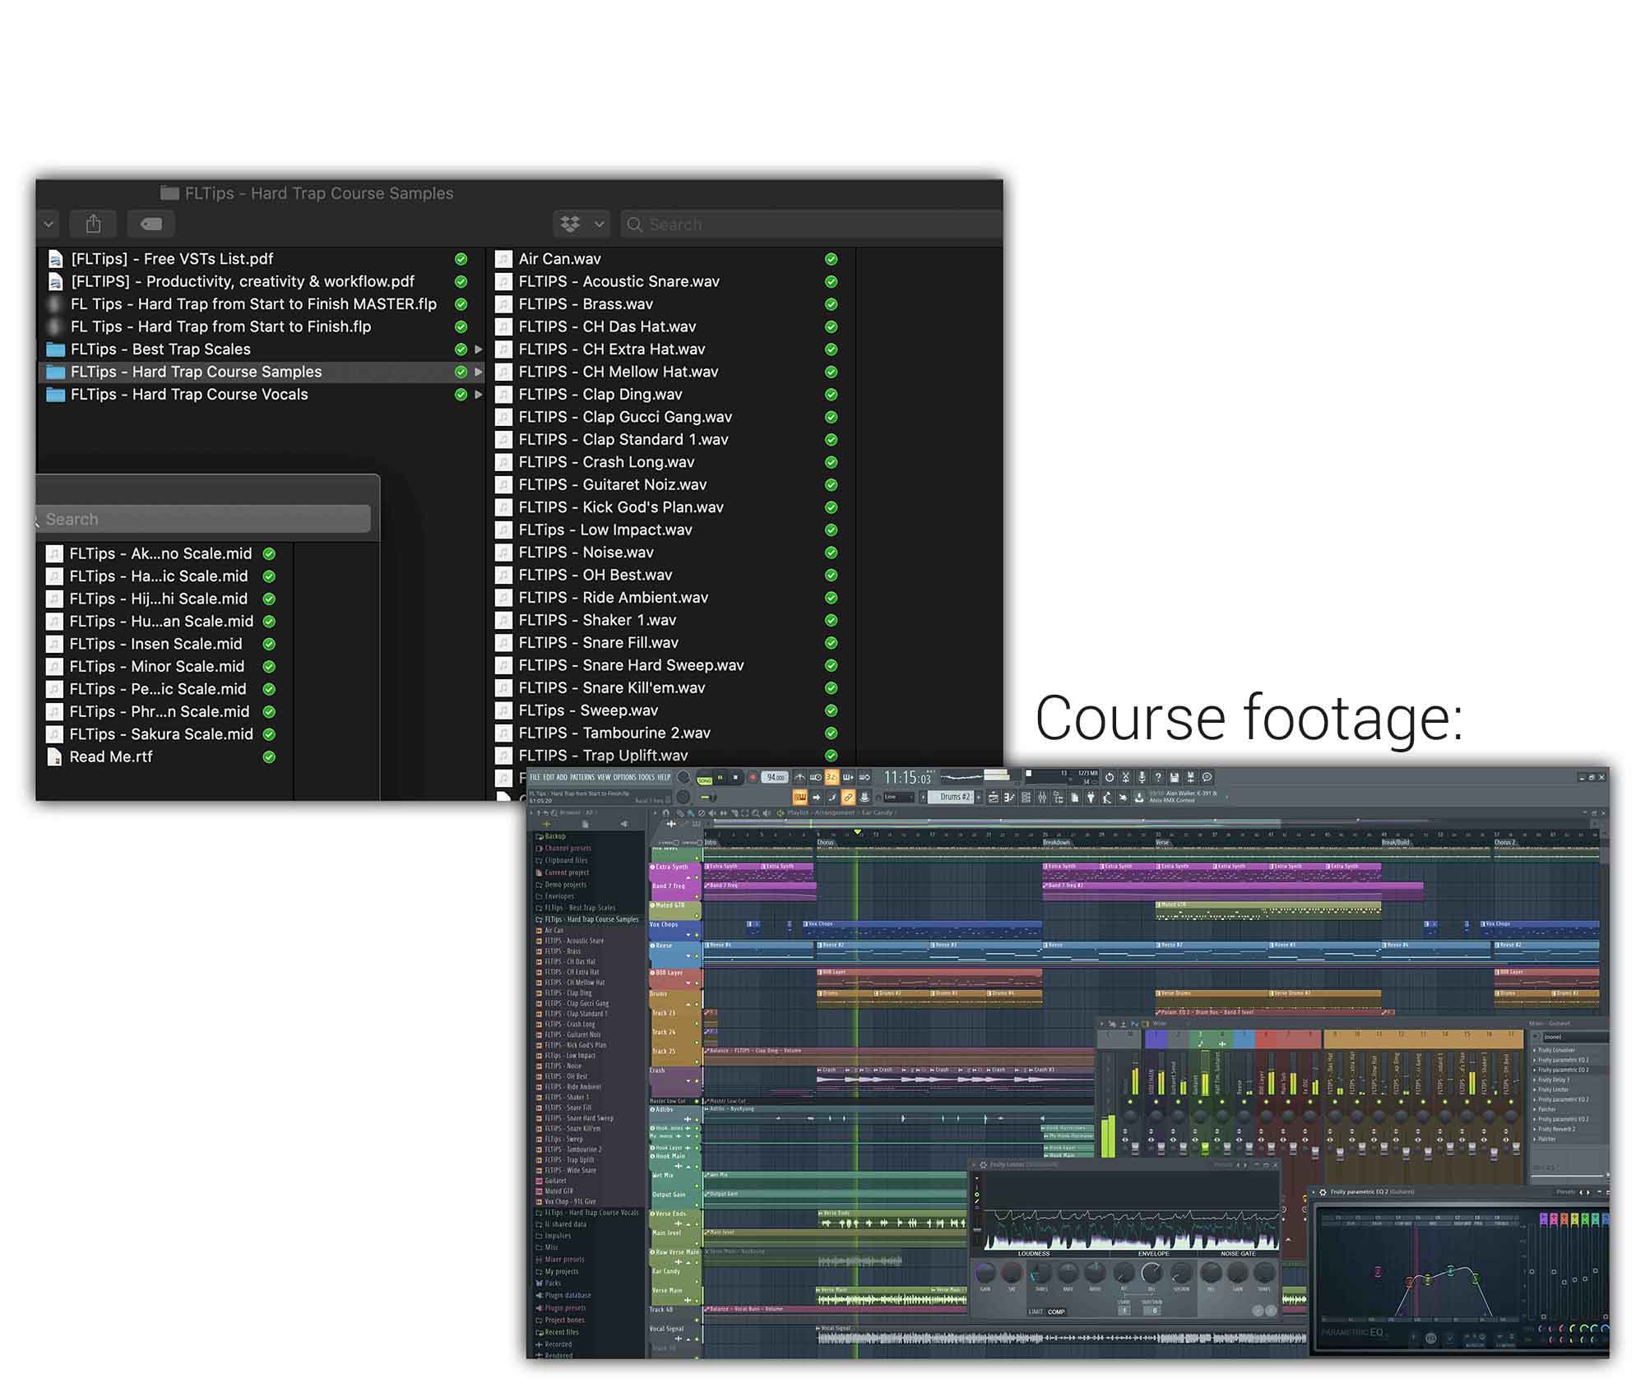
Task: Click the Finder tags icon
Action: (x=151, y=224)
